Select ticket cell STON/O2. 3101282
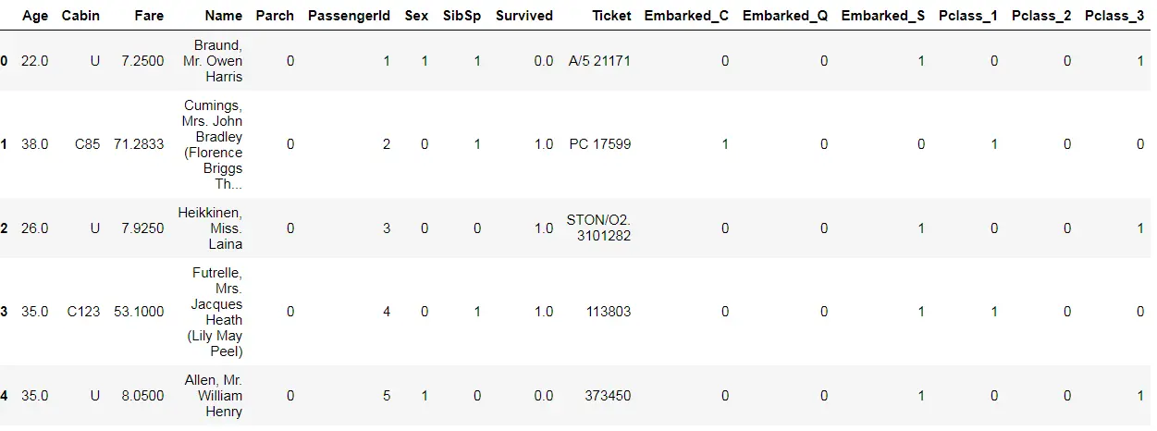This screenshot has height=431, width=1157. pyautogui.click(x=598, y=228)
